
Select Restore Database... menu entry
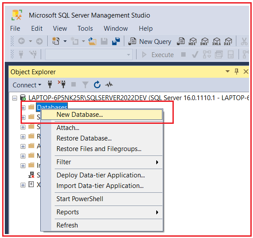tap(102, 138)
